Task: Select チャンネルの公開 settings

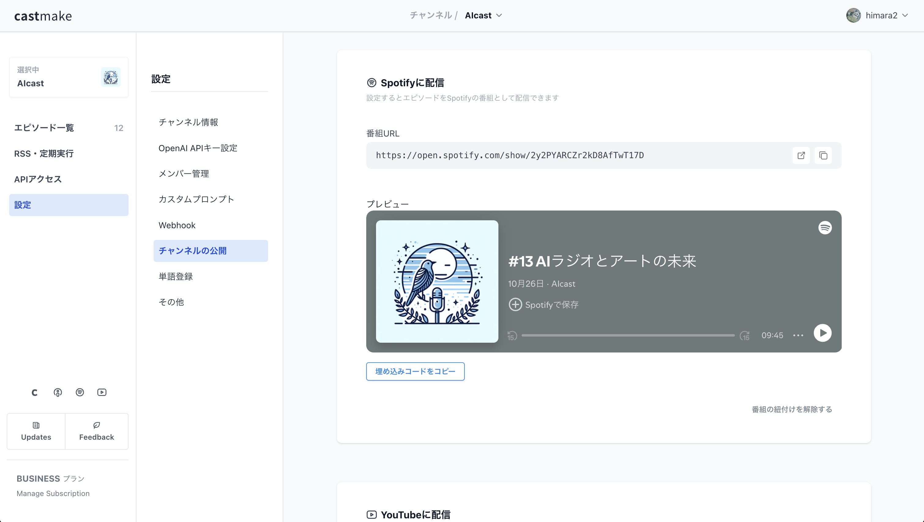Action: coord(211,251)
